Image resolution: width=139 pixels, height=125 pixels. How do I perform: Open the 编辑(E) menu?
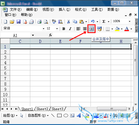[32, 10]
